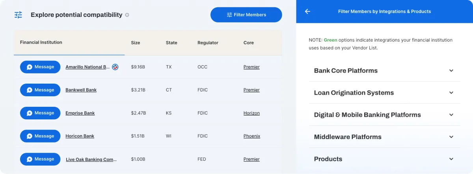The width and height of the screenshot is (473, 174).
Task: Click the Premier core link for Amarillo
Action: [251, 67]
